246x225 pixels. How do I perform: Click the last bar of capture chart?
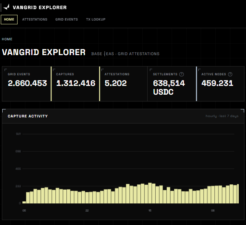(238, 194)
